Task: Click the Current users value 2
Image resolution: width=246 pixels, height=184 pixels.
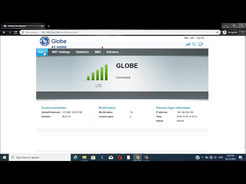Action: point(131,117)
